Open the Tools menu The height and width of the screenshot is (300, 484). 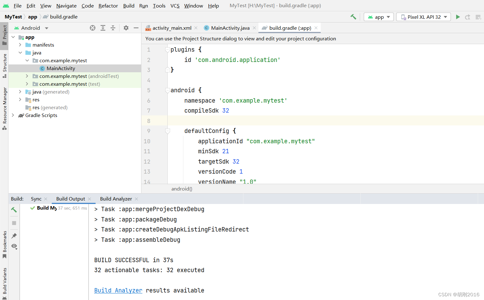click(x=159, y=6)
